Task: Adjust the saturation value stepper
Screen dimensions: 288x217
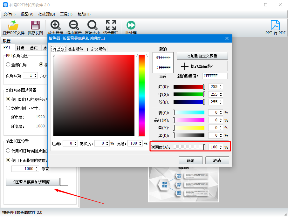Action: pos(107,143)
